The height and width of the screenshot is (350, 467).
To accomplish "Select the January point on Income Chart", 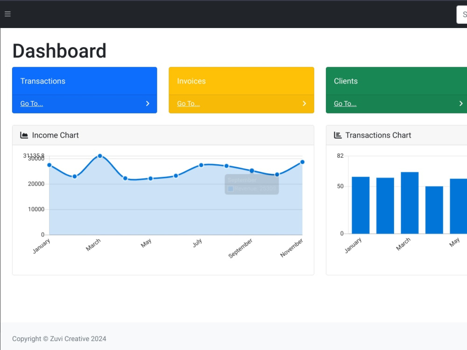I will tap(50, 165).
